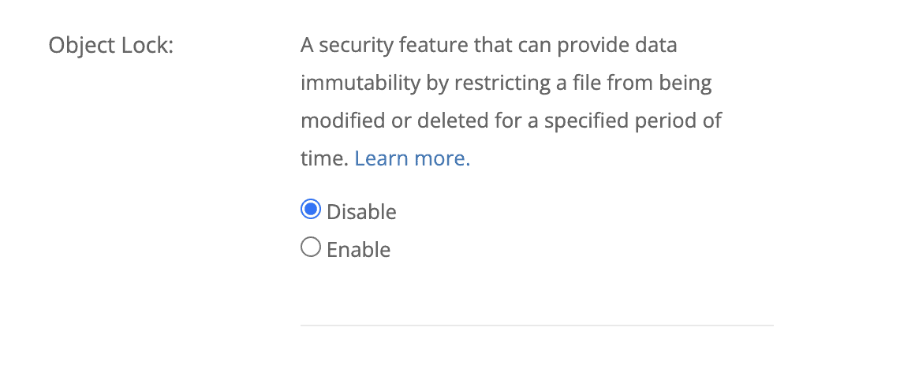Select the Enable radio button
This screenshot has height=372, width=915.
coord(311,248)
